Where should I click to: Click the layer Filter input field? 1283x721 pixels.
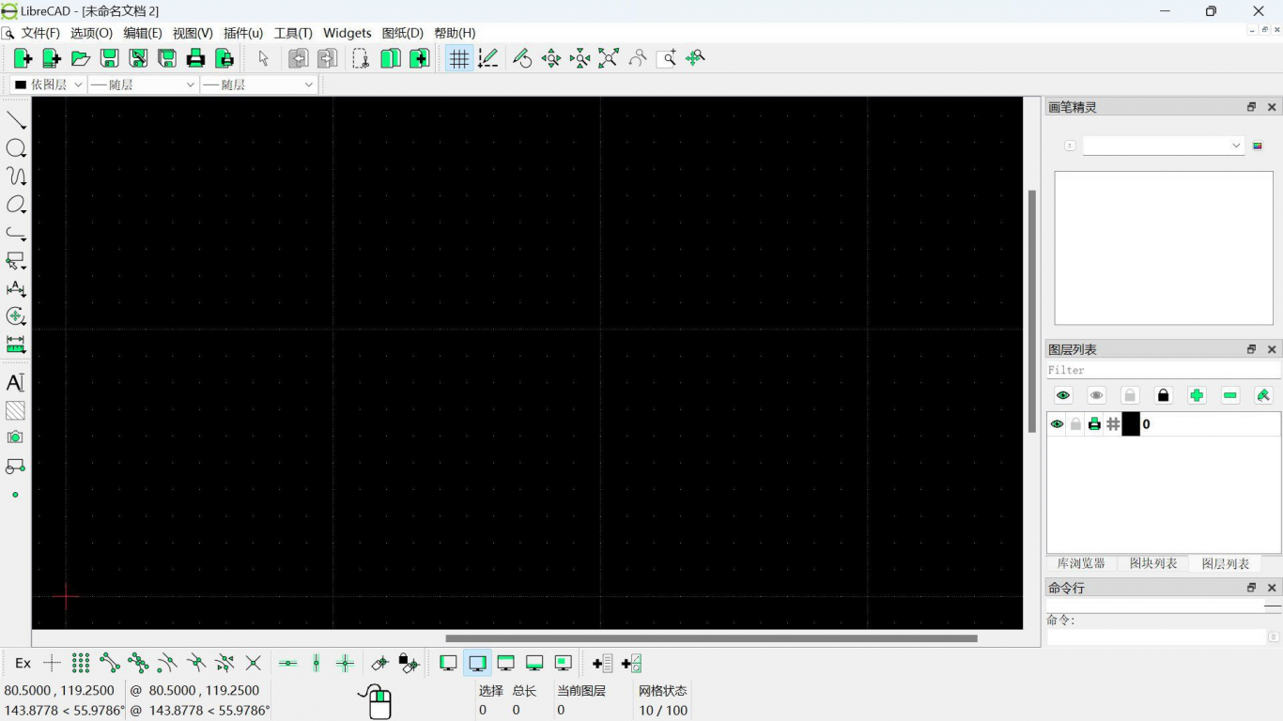1163,370
